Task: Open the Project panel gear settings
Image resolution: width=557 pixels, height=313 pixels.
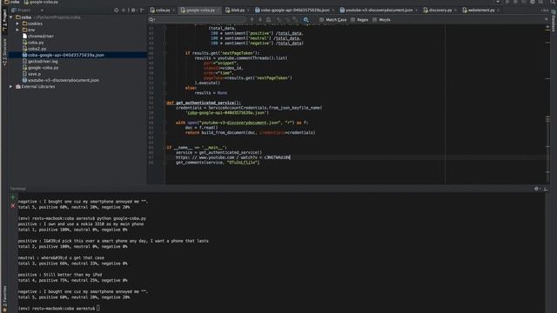Action: click(x=133, y=10)
